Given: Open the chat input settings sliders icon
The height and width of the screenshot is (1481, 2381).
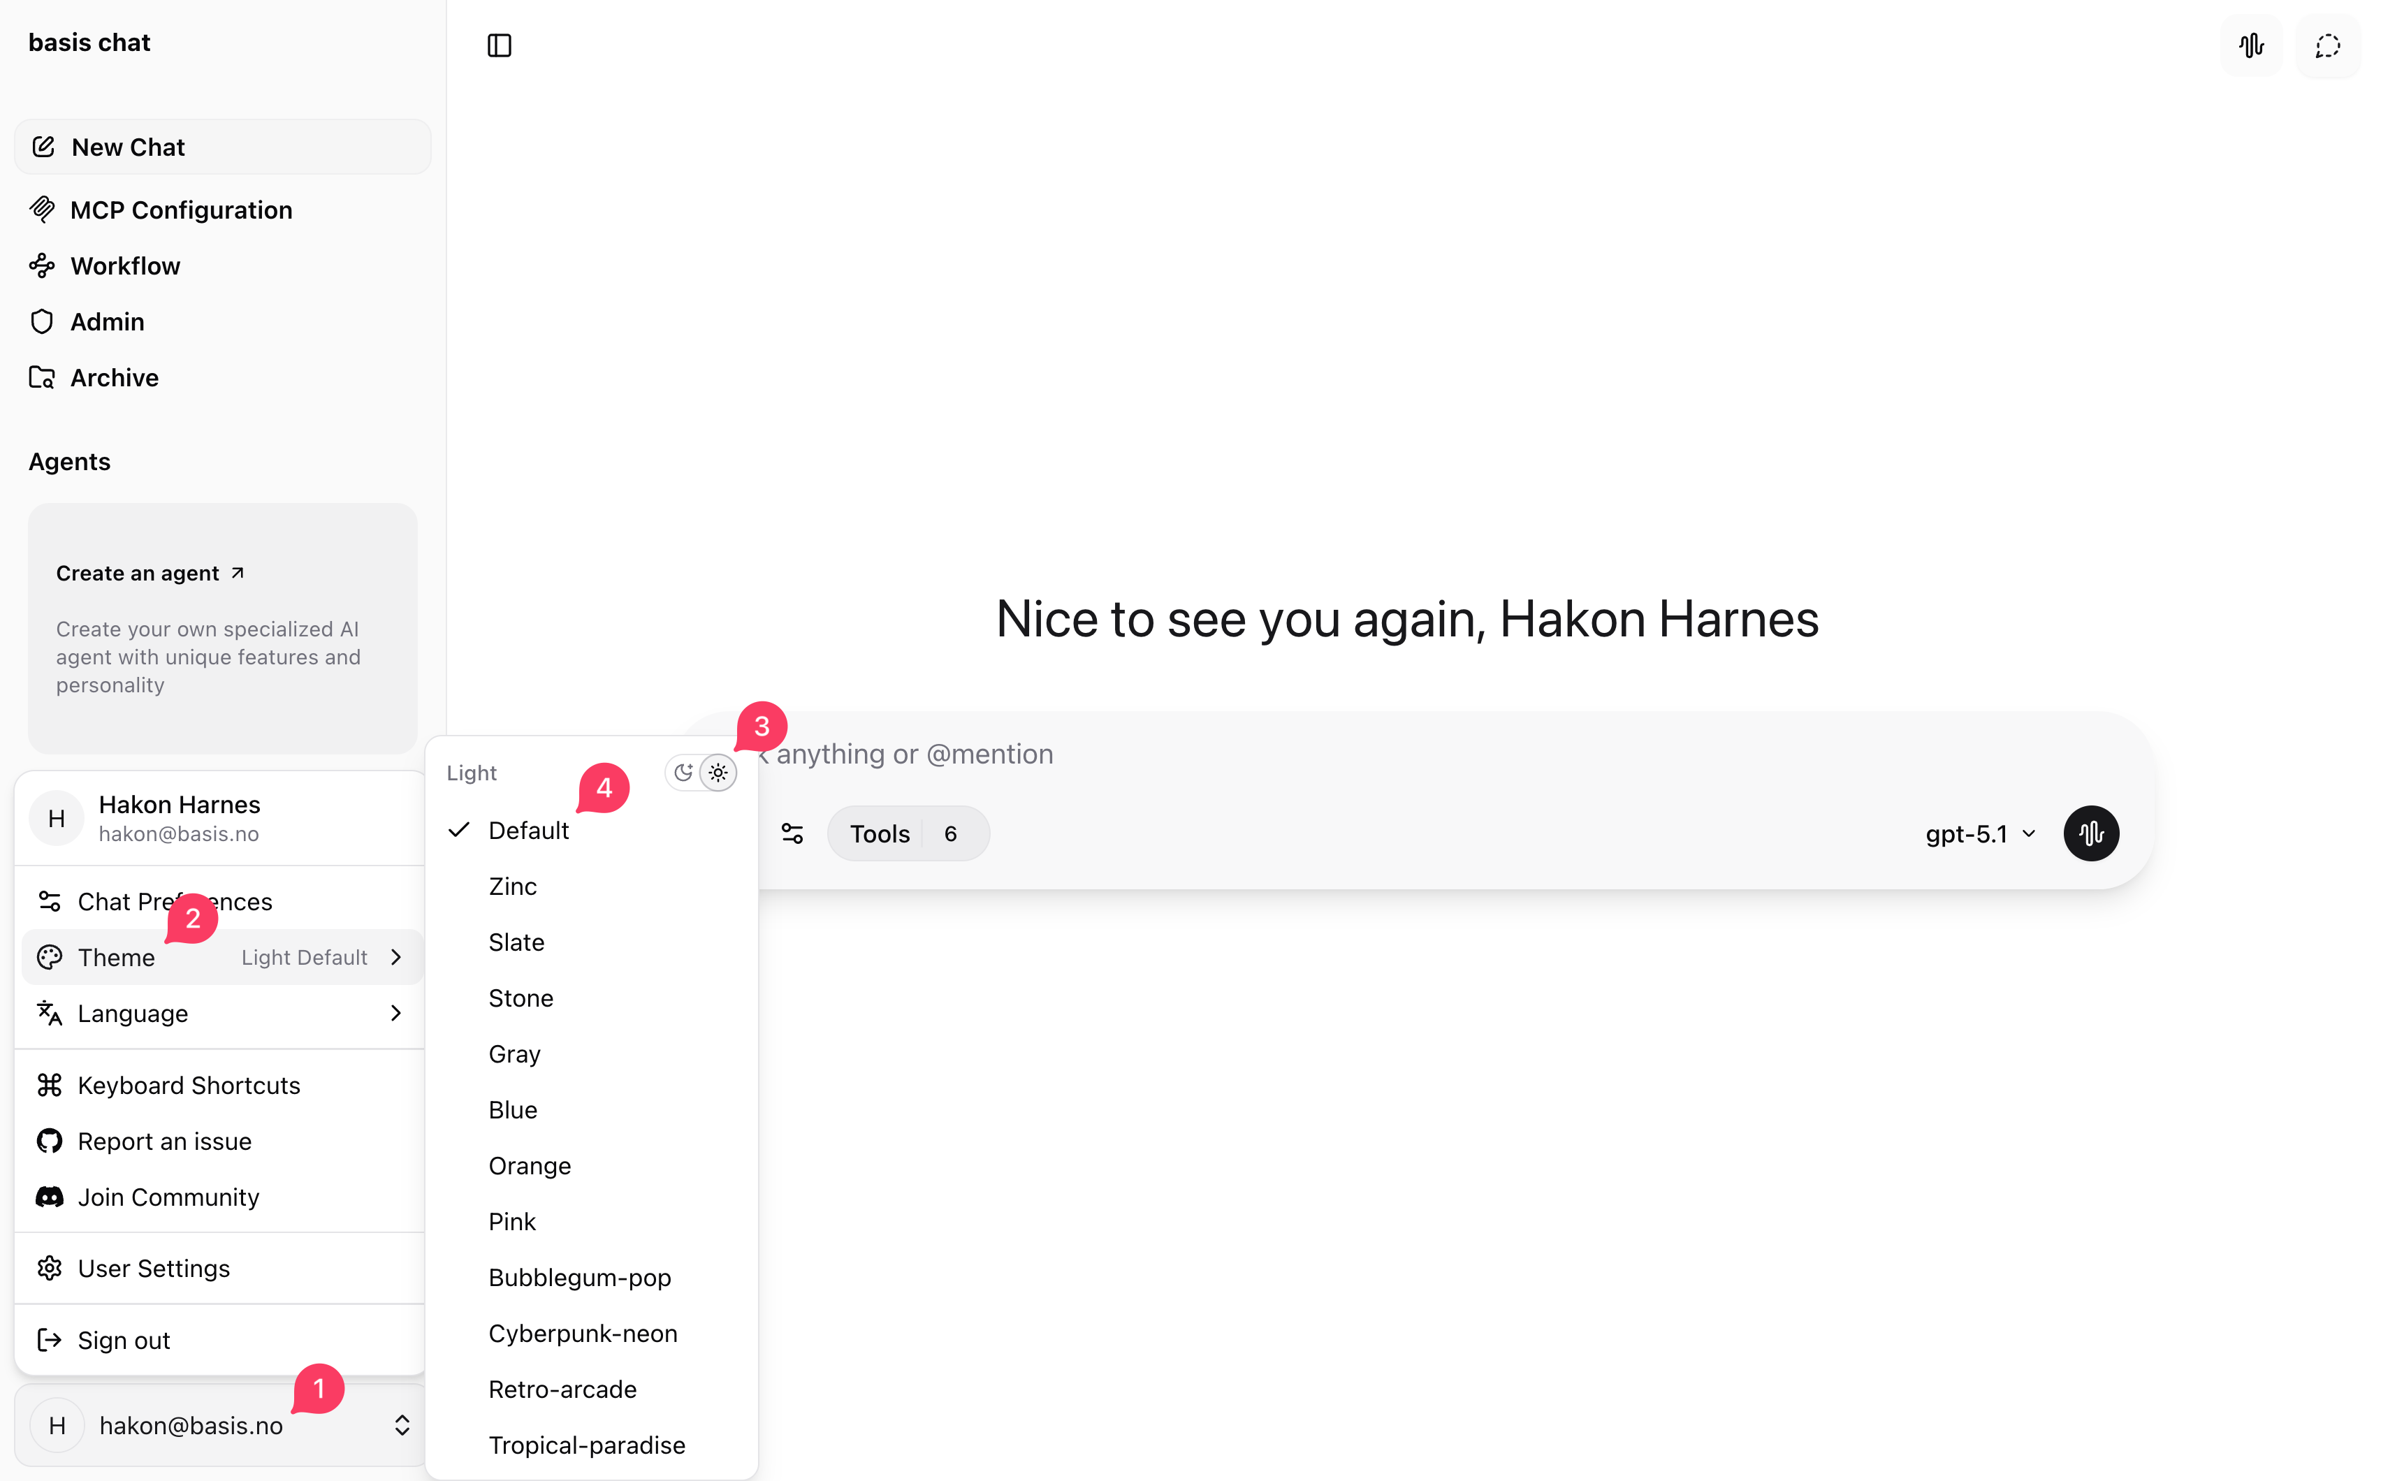Looking at the screenshot, I should coord(792,833).
